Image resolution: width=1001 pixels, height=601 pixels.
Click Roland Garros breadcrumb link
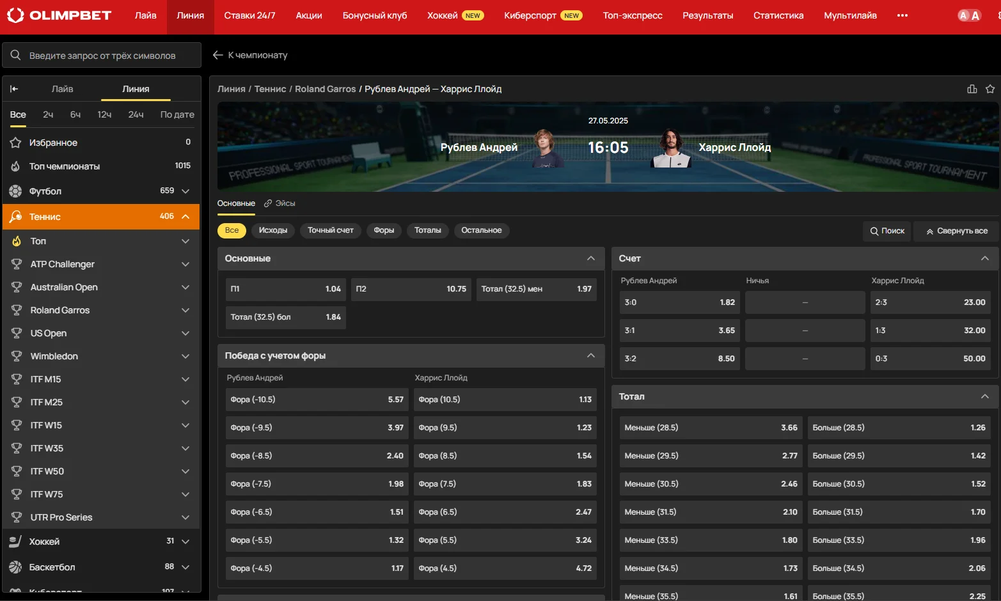pos(325,89)
